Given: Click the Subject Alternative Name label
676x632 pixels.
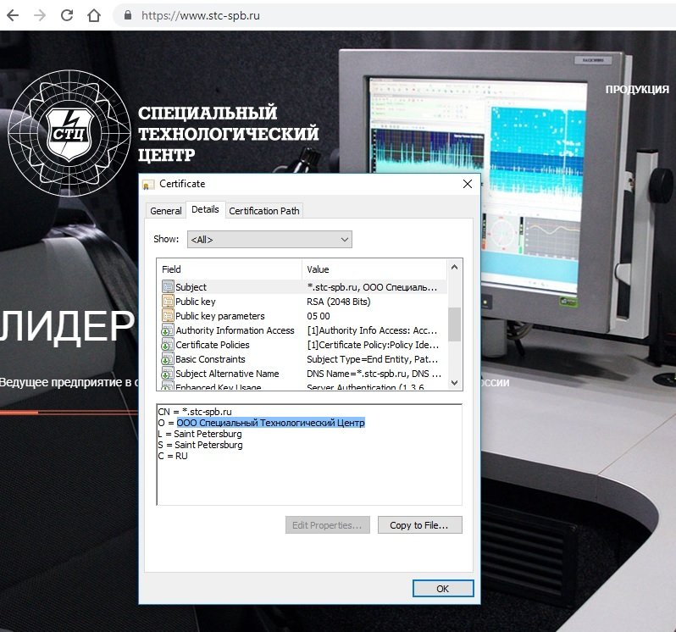Looking at the screenshot, I should (227, 374).
